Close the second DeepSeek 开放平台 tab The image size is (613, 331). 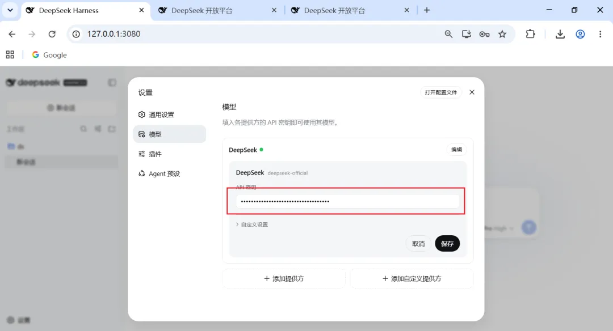pos(274,10)
